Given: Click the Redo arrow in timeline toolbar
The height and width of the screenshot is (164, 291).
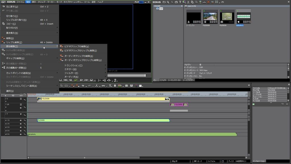Looking at the screenshot, I should [90, 86].
